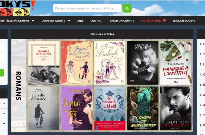
Task: Open the Derniers Ajouts menu
Action: click(x=53, y=21)
